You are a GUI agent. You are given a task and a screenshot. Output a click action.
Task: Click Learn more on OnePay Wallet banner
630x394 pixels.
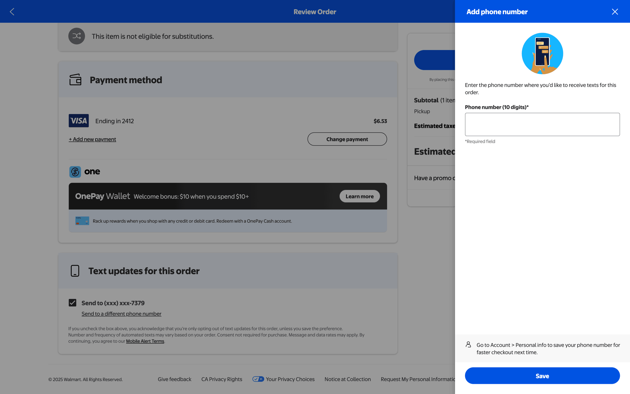pos(360,196)
